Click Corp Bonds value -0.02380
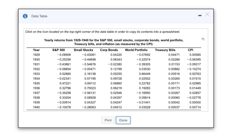This screenshot has height=138, width=232. 115,64
